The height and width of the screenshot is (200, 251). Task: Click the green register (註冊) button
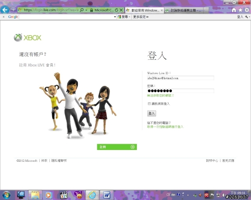117,147
